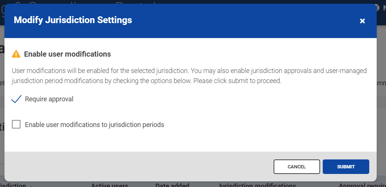Uncheck the Require approval checkmark
The image size is (386, 187).
16,99
